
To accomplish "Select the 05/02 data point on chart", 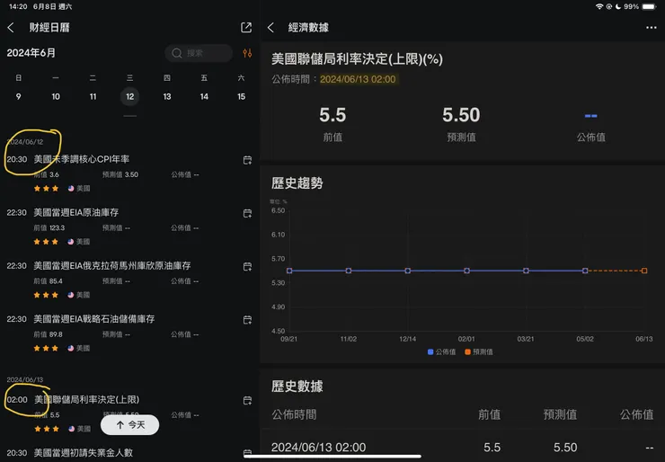I will tap(585, 271).
